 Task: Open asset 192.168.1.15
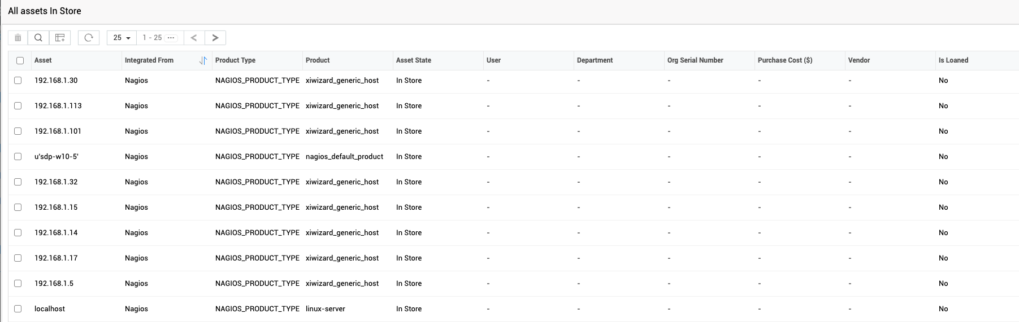[56, 208]
